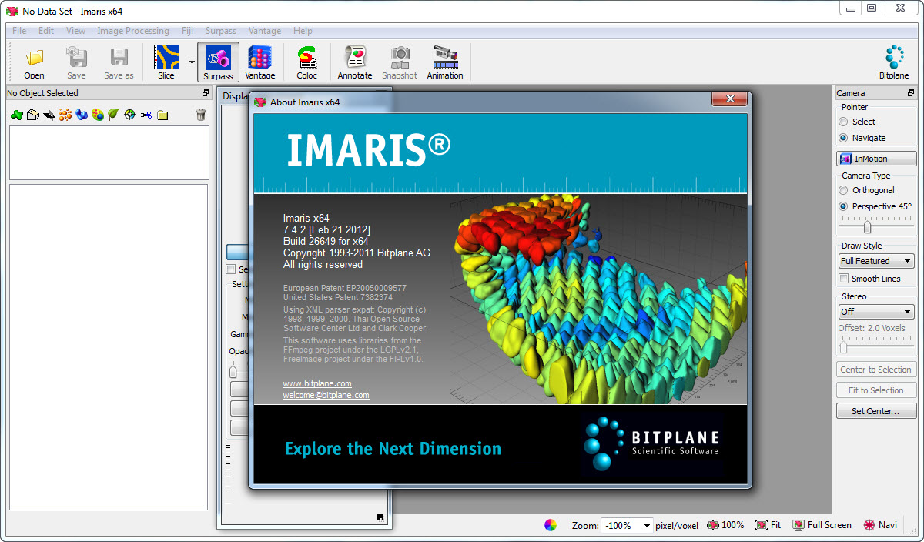Add a new Volume object (green icon)
This screenshot has height=542, width=924.
pos(16,115)
